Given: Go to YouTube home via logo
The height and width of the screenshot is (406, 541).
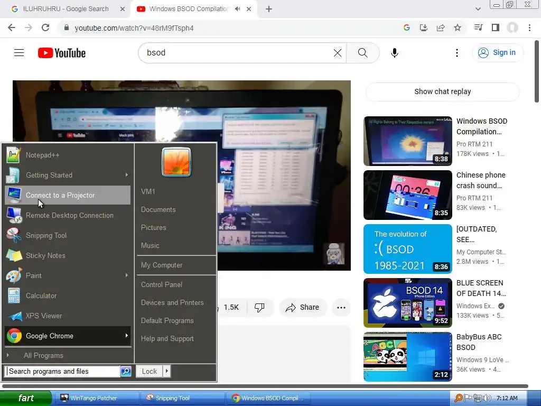Looking at the screenshot, I should click(x=62, y=53).
